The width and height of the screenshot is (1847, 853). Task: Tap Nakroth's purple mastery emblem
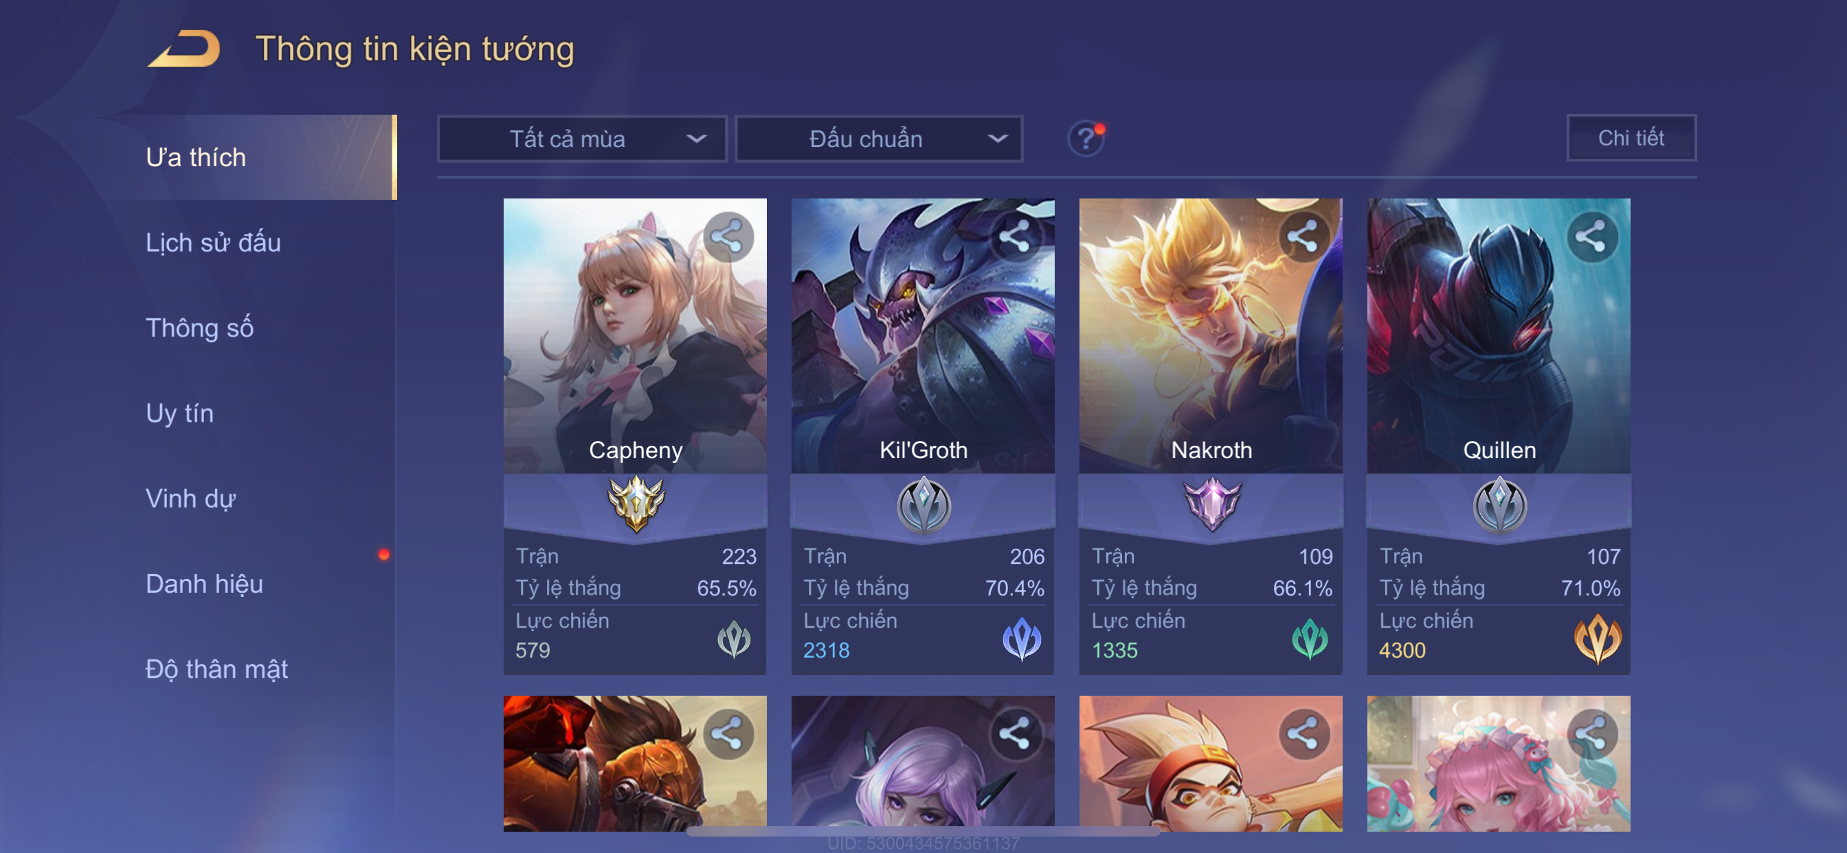[1211, 504]
